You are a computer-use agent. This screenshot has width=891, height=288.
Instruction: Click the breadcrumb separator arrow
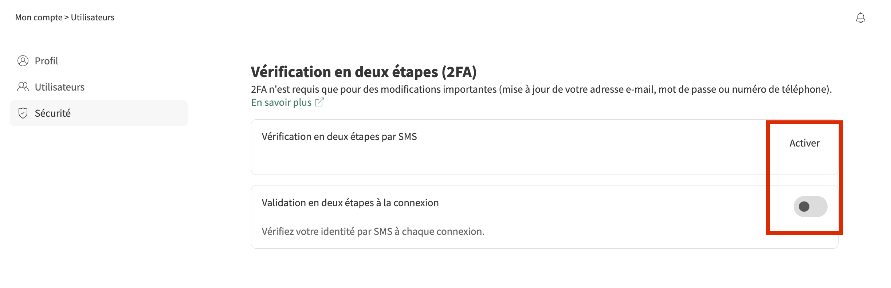pos(67,17)
